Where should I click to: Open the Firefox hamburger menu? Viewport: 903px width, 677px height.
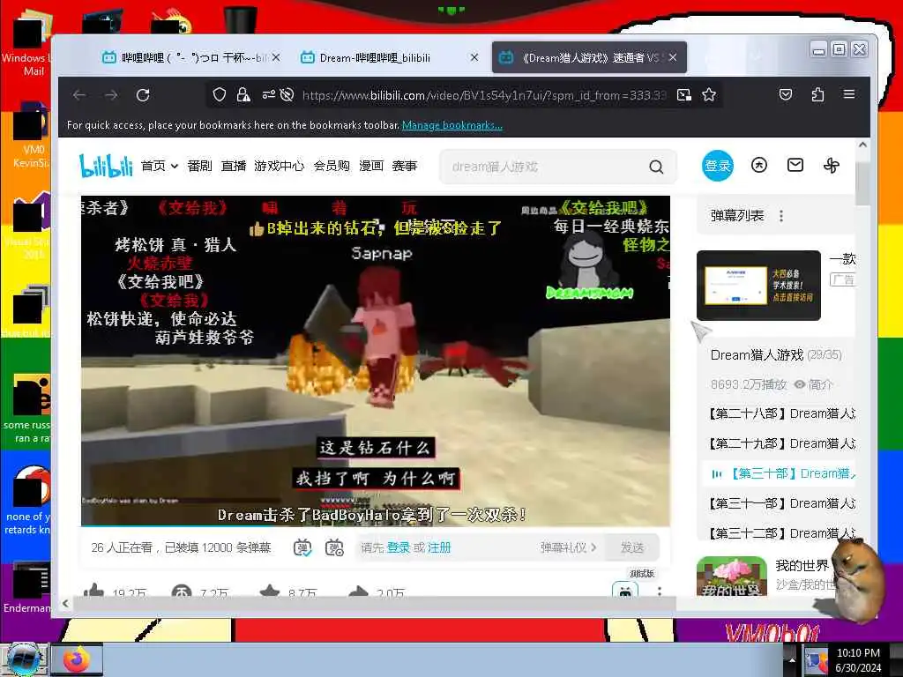tap(849, 94)
